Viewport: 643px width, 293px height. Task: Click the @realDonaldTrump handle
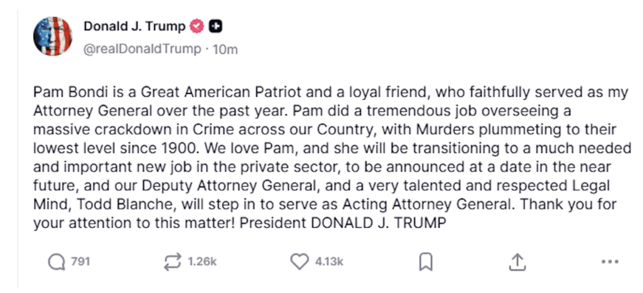(143, 49)
